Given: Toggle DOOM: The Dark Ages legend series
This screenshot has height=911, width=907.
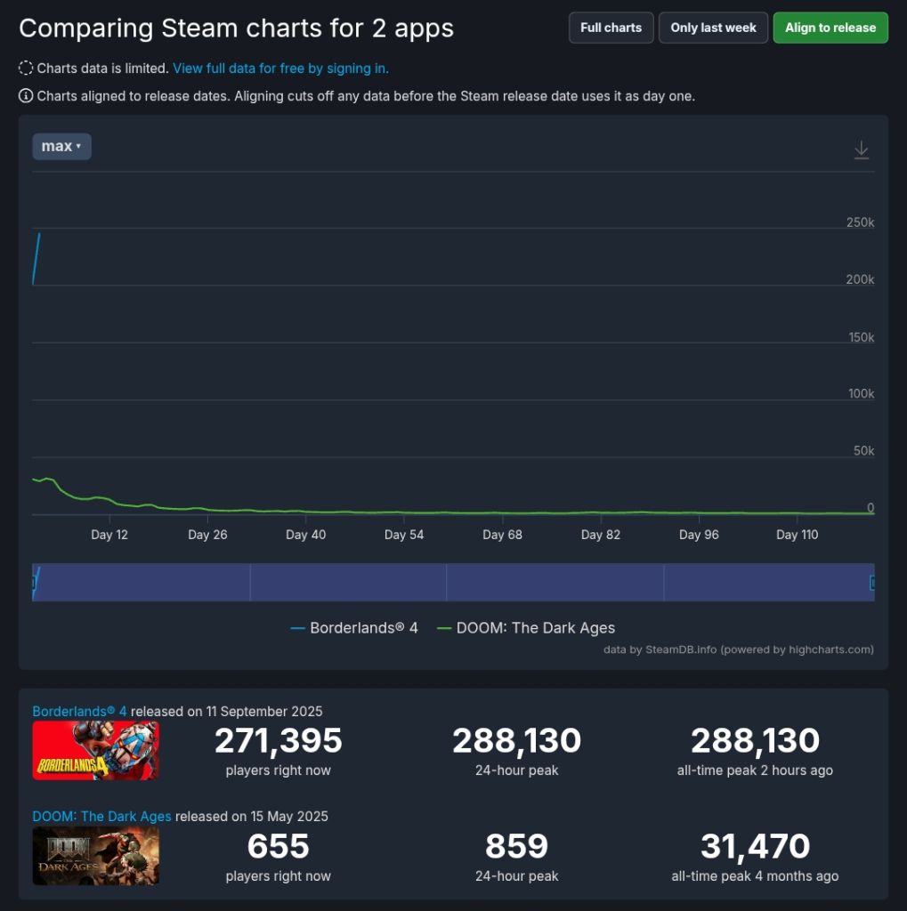Looking at the screenshot, I should (525, 628).
